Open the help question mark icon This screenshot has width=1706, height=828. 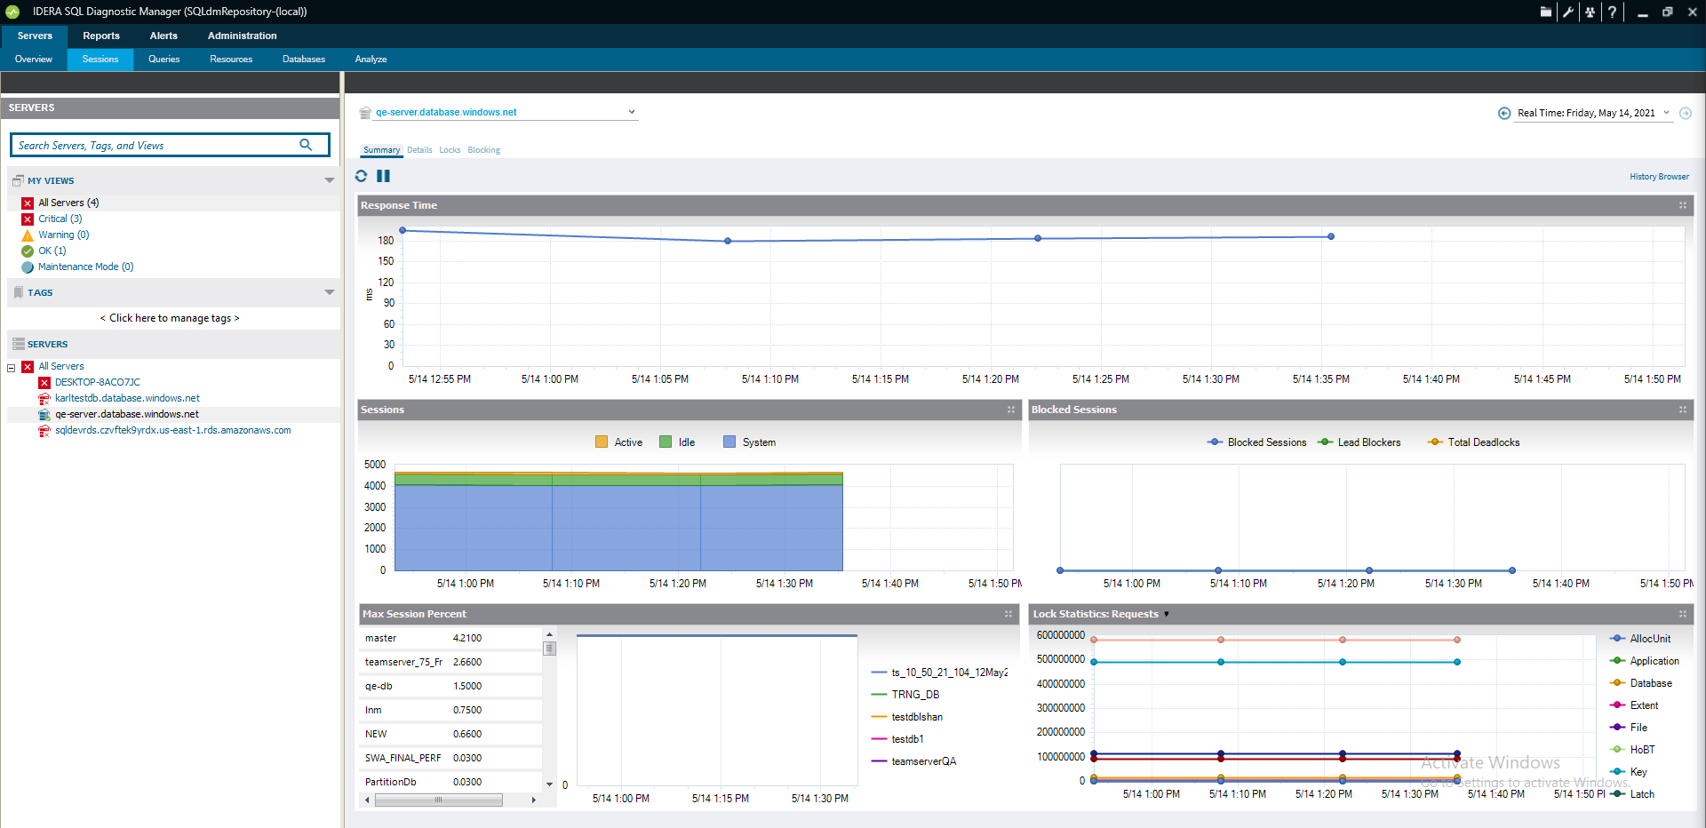(1612, 12)
